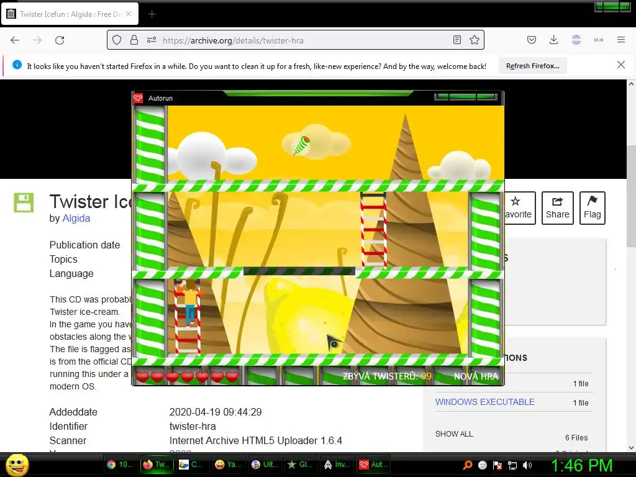Flag this archive item
The width and height of the screenshot is (636, 477).
pos(592,208)
